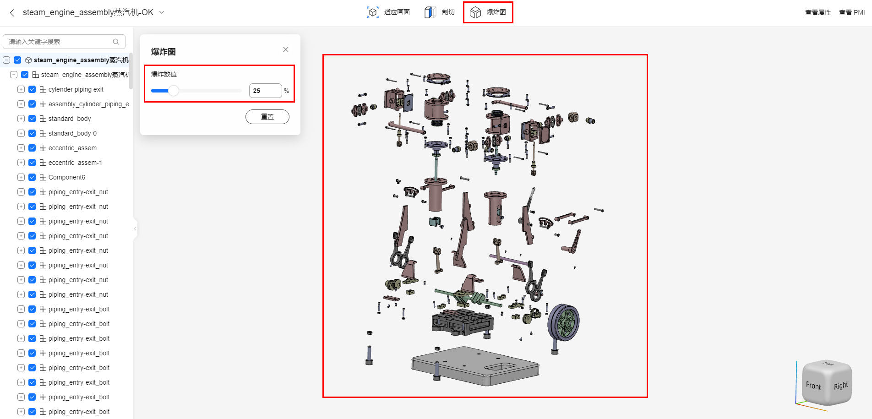Close the 爆炸图 panel
The image size is (872, 419).
click(x=286, y=49)
